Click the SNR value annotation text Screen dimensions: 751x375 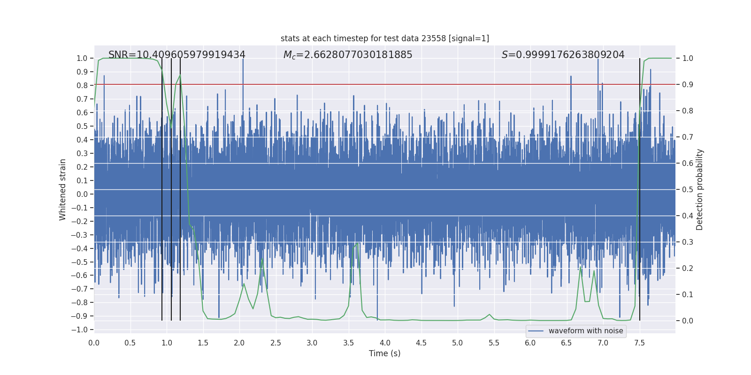tap(176, 55)
